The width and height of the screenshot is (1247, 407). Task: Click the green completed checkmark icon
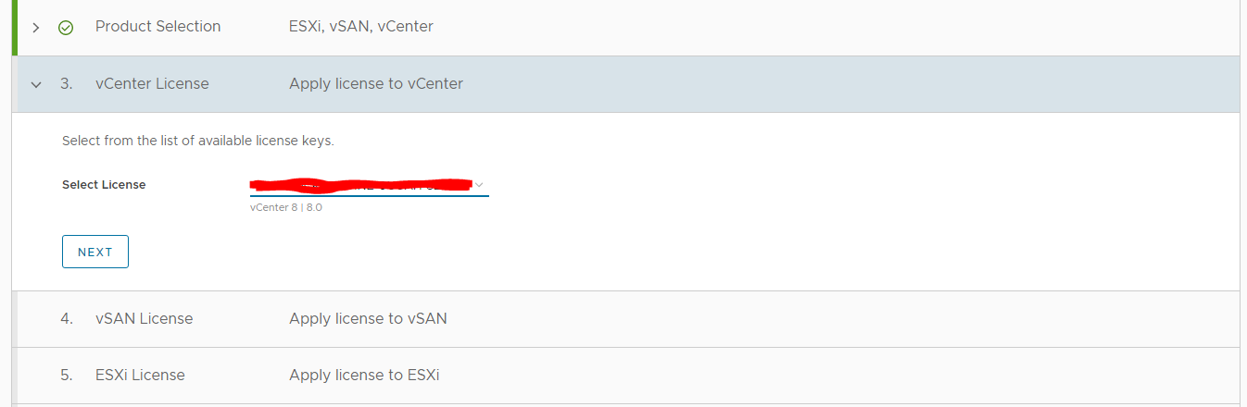66,28
